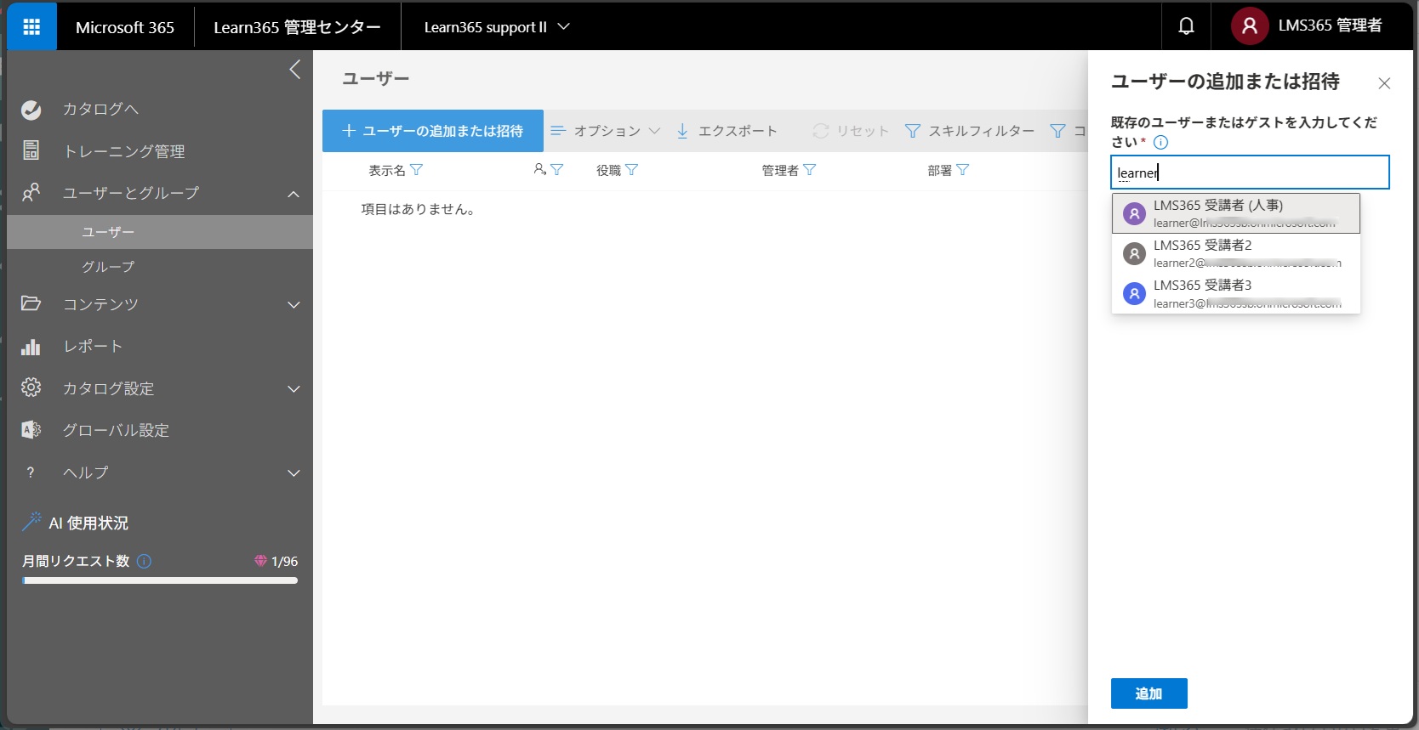Open the LMS365 管理者 account avatar
Image resolution: width=1419 pixels, height=730 pixels.
(1250, 26)
